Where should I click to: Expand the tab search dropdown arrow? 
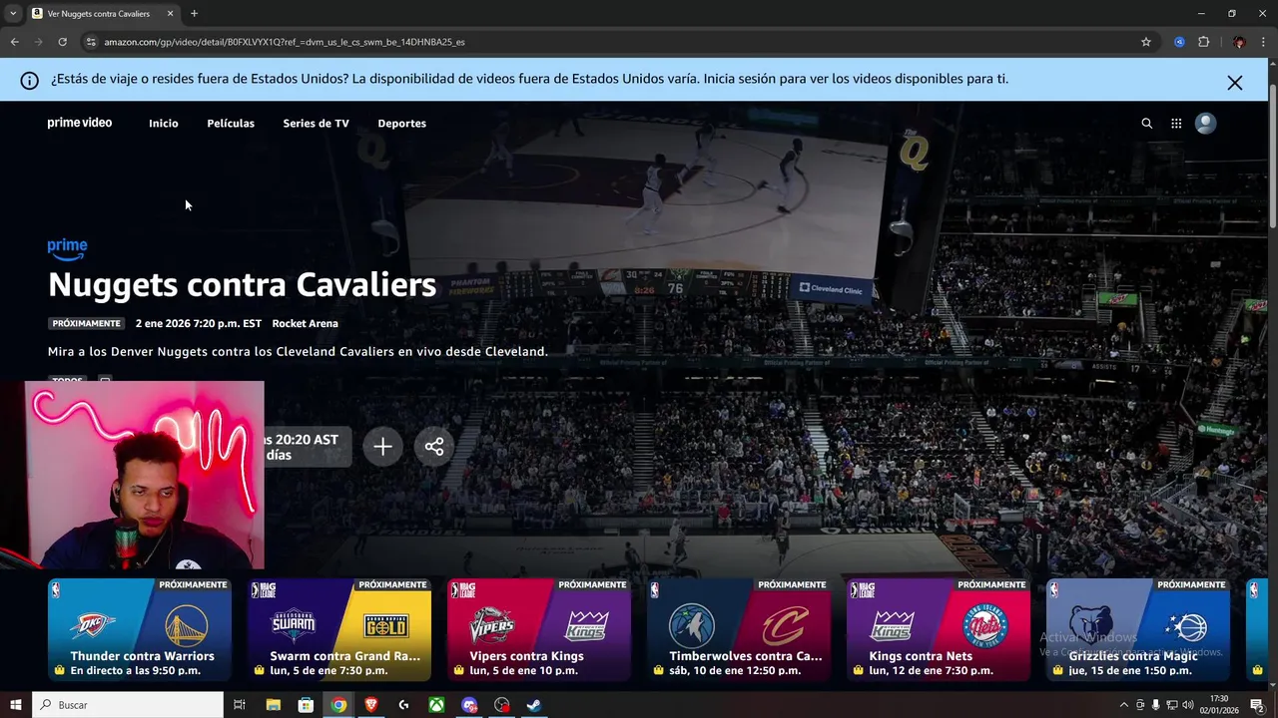tap(13, 14)
